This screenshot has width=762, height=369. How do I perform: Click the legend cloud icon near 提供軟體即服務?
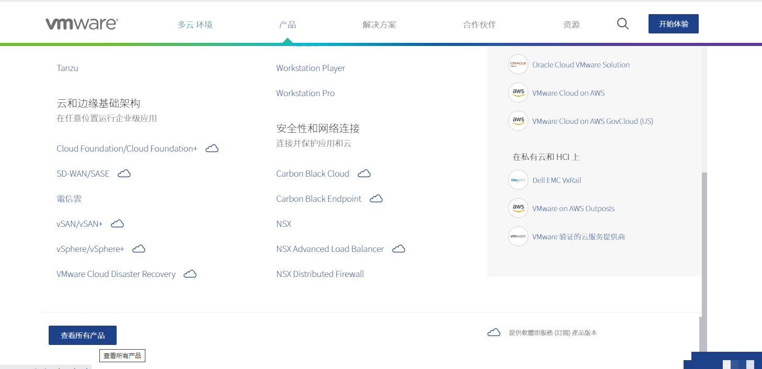click(x=494, y=332)
